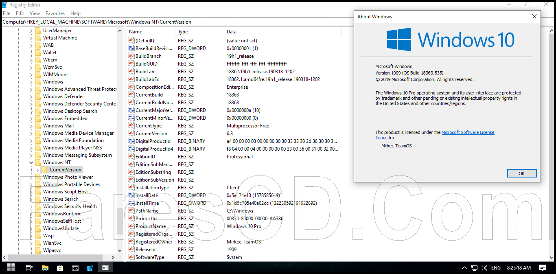Select the BuildGUID value icon

point(131,64)
